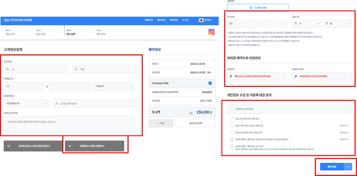
Task: Open the 로그인 menu item
Action: [185, 20]
